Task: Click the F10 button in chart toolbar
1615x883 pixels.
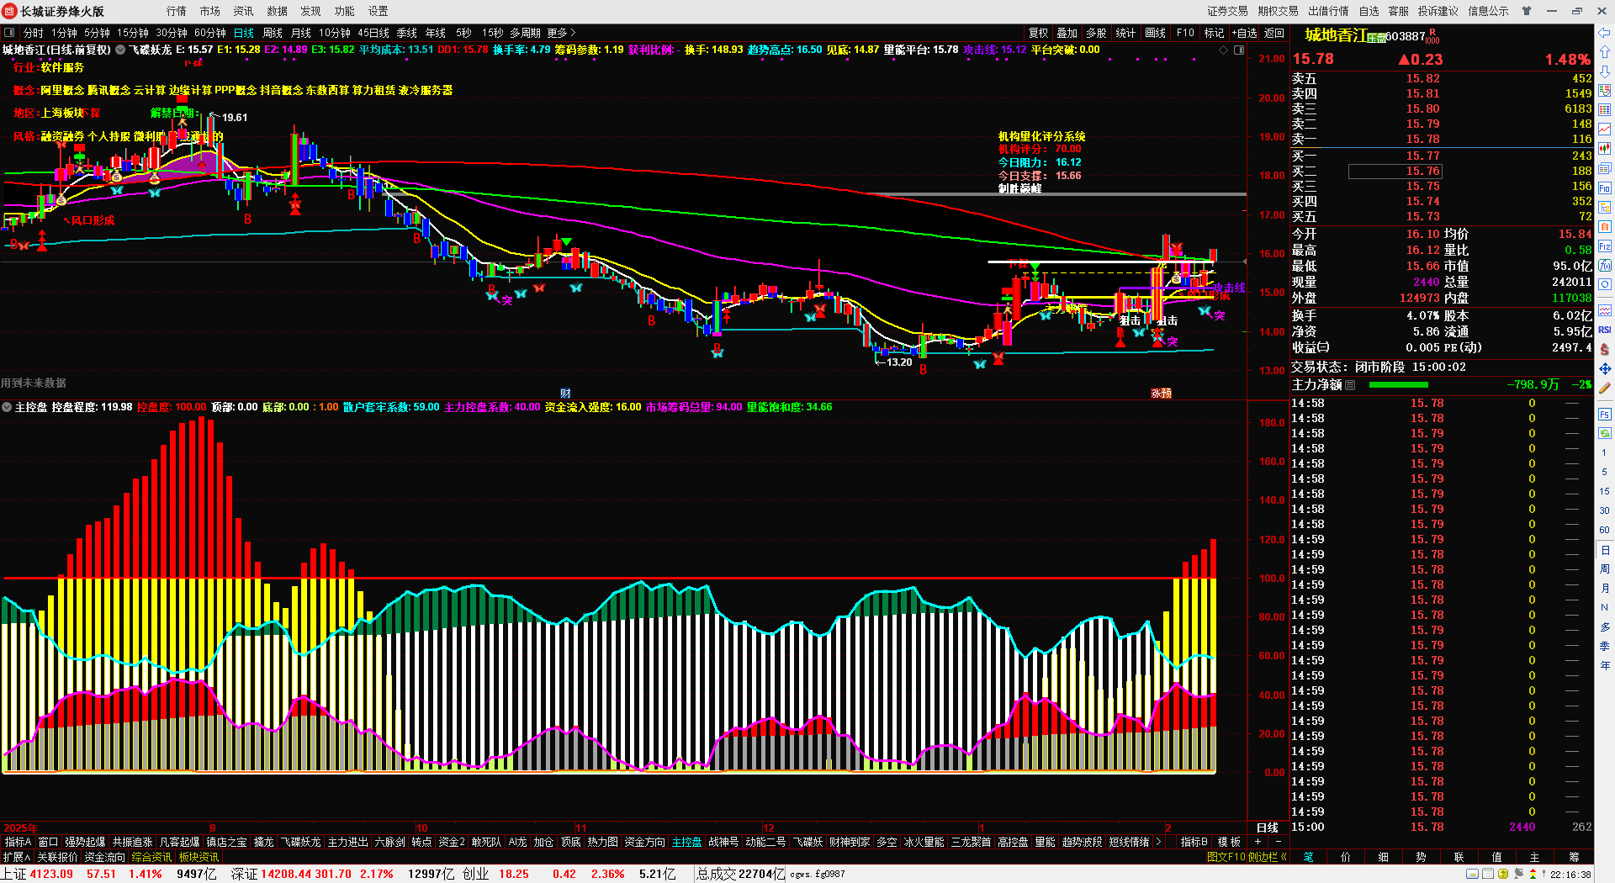Action: [x=1185, y=33]
